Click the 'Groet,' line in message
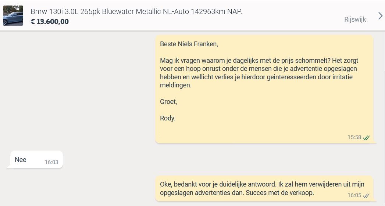 [x=168, y=101]
